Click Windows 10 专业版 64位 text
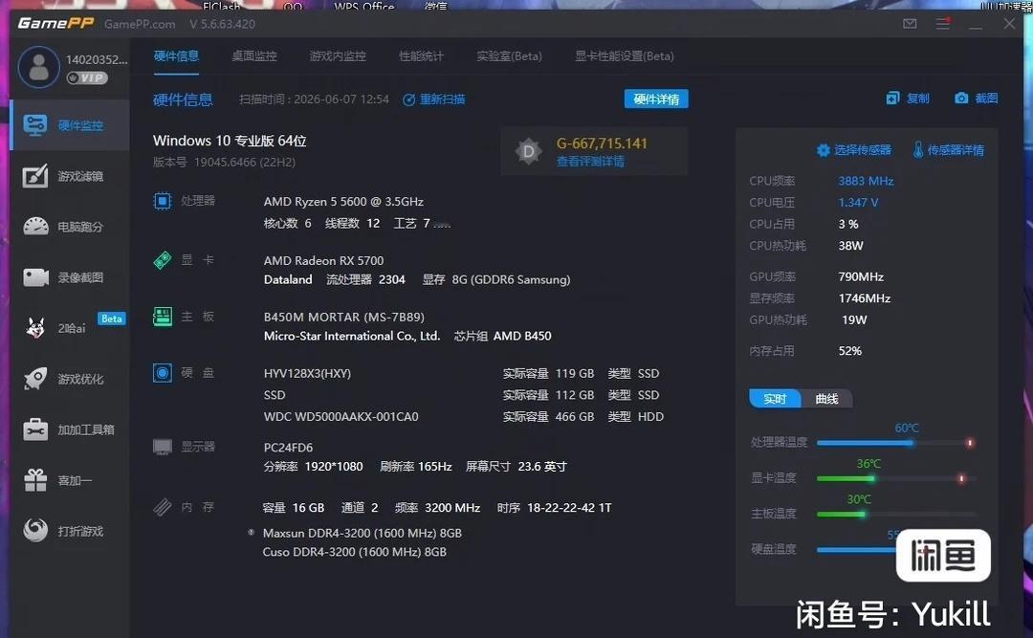Image resolution: width=1033 pixels, height=638 pixels. pyautogui.click(x=230, y=141)
